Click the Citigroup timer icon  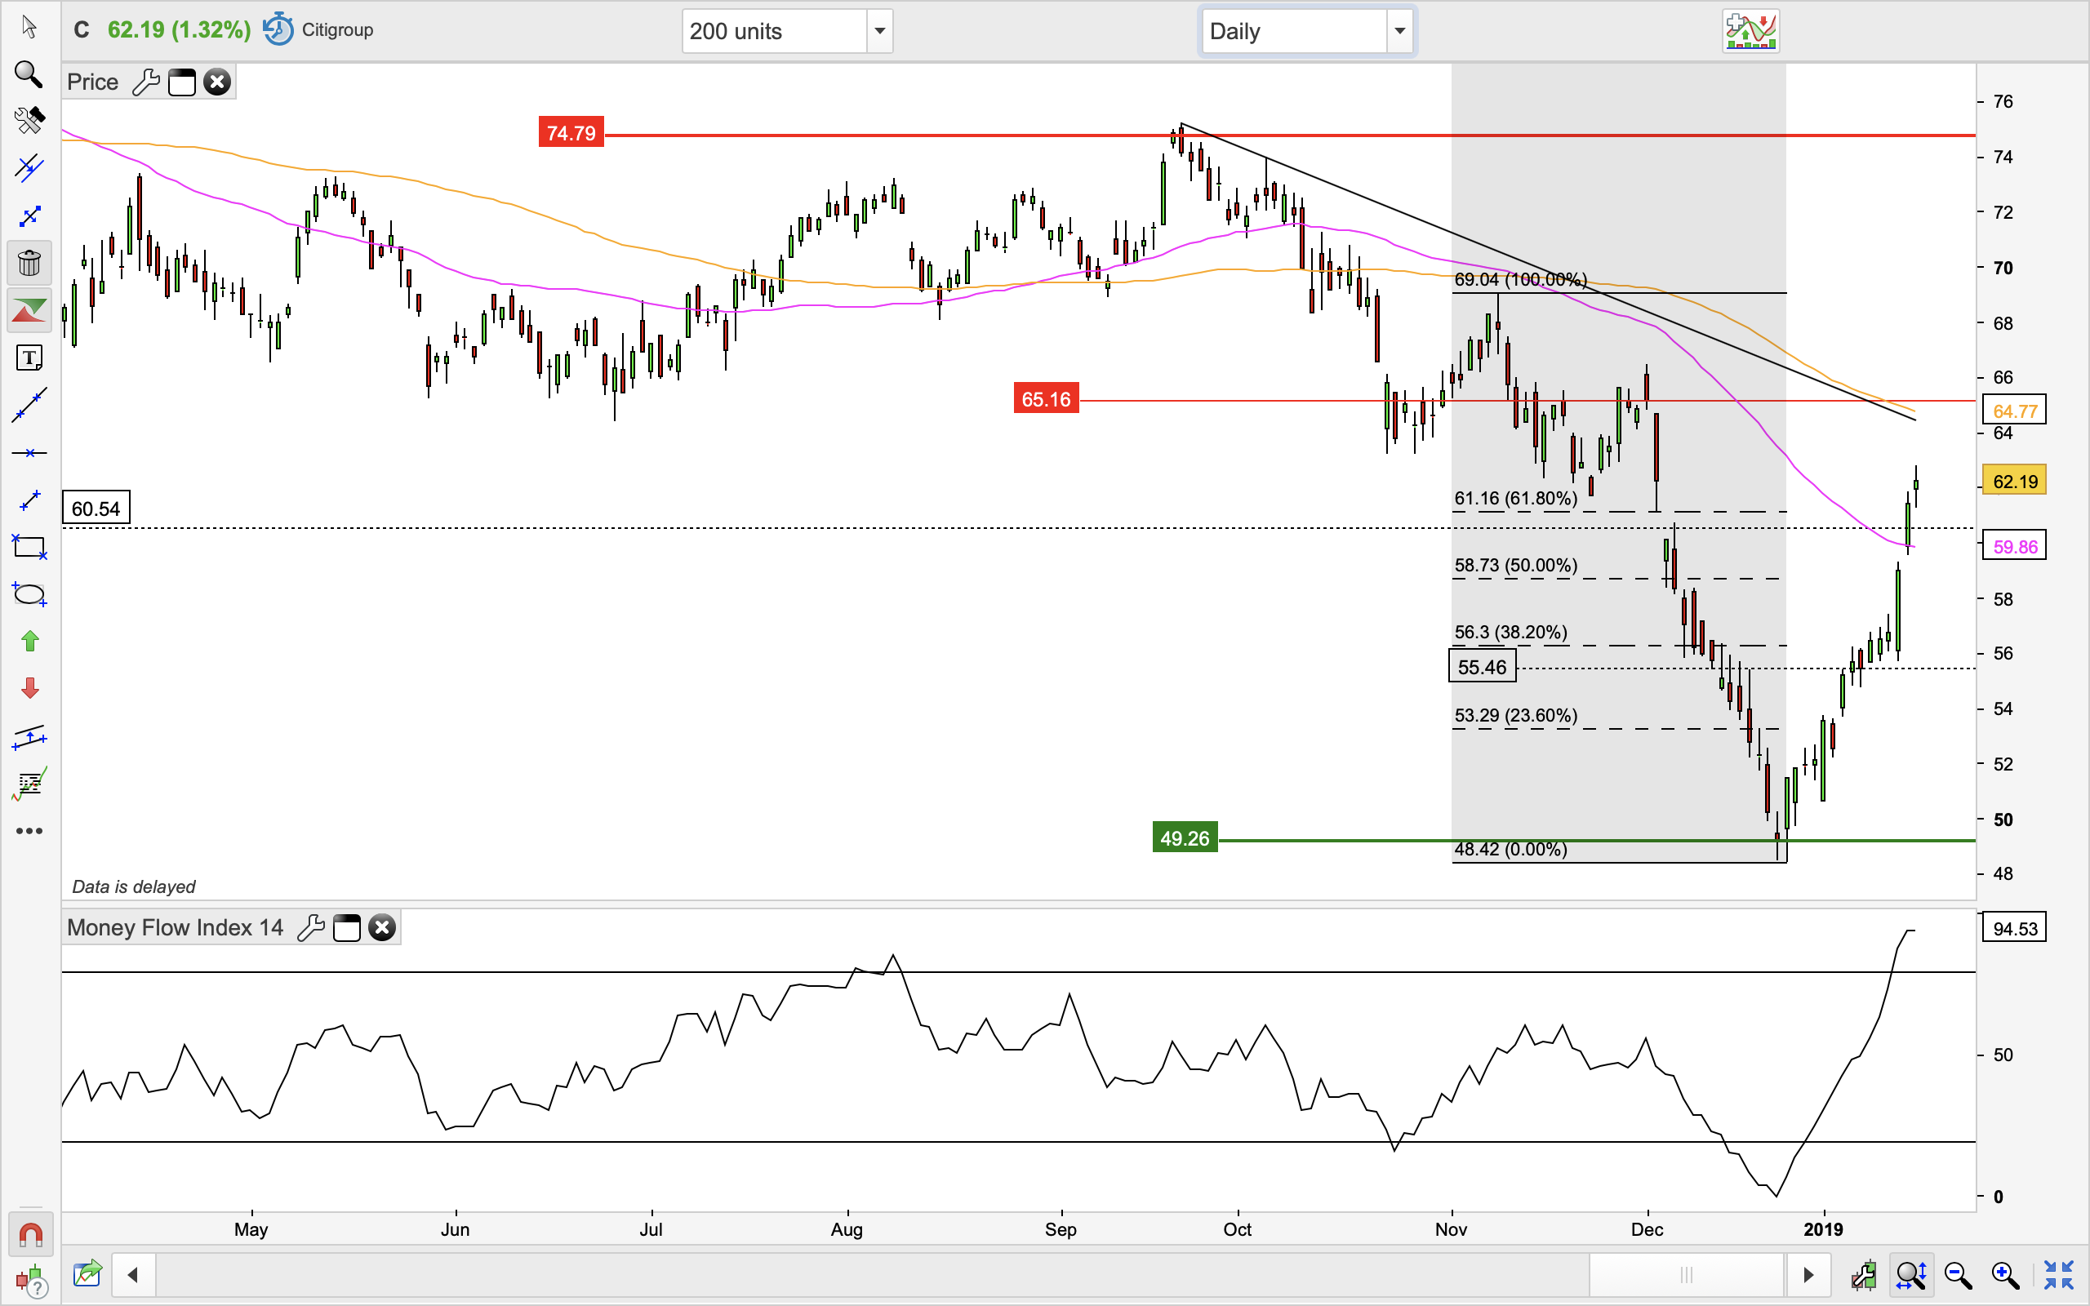coord(278,29)
